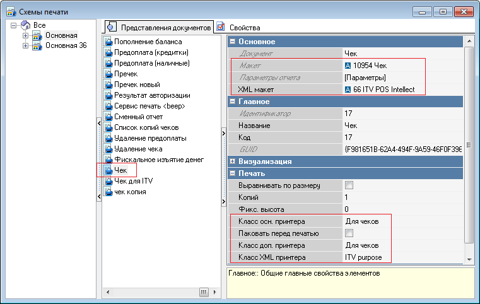Click the Свойства tab icon
Viewport: 480px width, 304px height.
coord(221,27)
